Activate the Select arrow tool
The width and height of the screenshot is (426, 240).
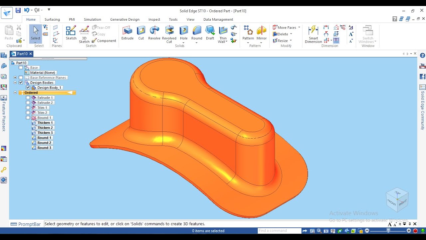coord(36,33)
